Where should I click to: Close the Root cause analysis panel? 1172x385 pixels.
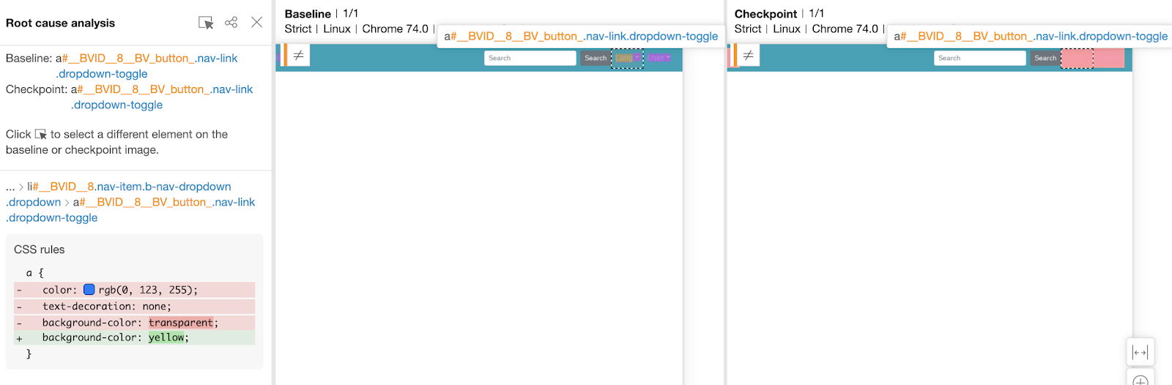[256, 23]
